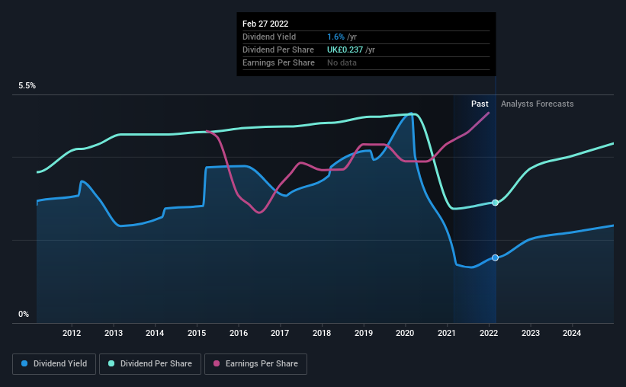Click the pink Earnings Per Share legend dot
Screen dimensions: 626x387
coord(217,363)
